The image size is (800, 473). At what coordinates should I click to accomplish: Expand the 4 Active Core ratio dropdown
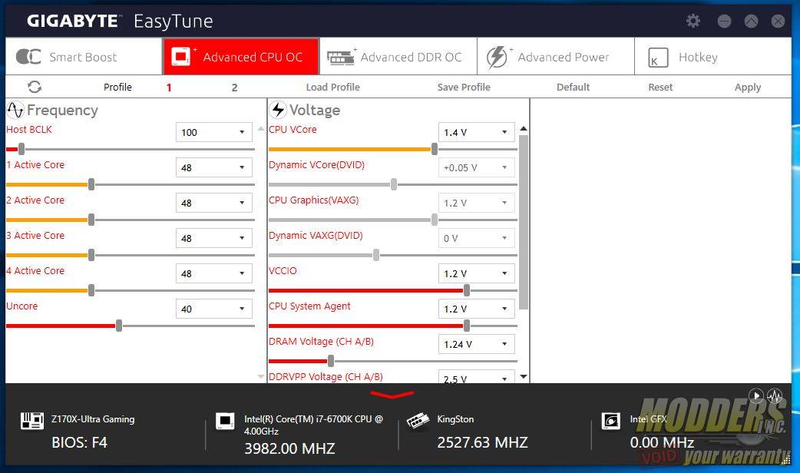pos(213,273)
